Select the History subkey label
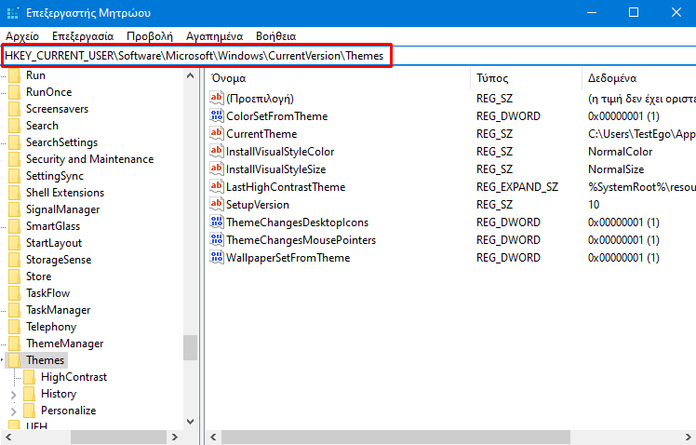696x445 pixels. pyautogui.click(x=59, y=394)
